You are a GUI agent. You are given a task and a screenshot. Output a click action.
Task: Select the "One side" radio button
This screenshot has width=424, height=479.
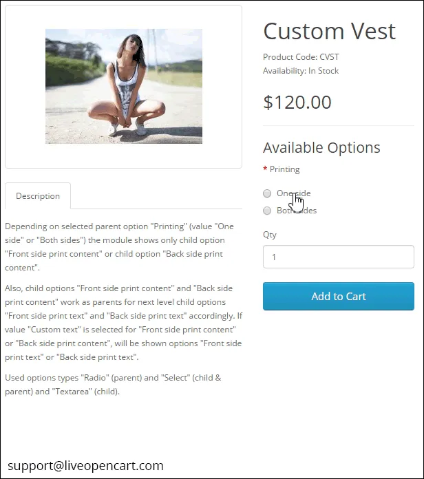pyautogui.click(x=267, y=193)
